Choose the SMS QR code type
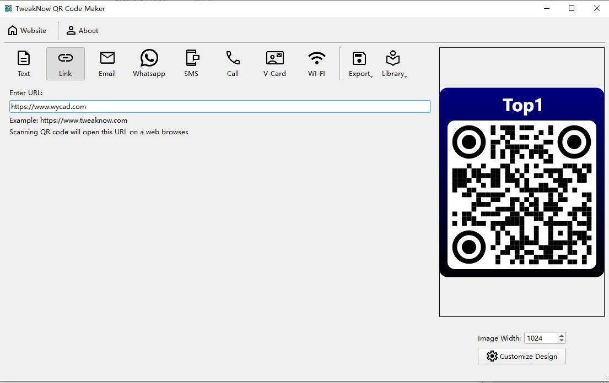The height and width of the screenshot is (383, 609). [x=191, y=63]
